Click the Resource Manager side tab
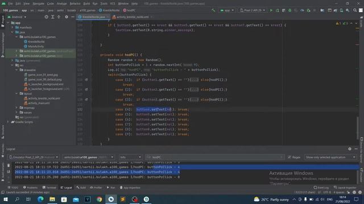This screenshot has width=364, height=204. tap(3, 45)
